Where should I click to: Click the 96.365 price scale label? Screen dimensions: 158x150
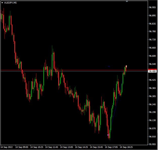(152, 88)
